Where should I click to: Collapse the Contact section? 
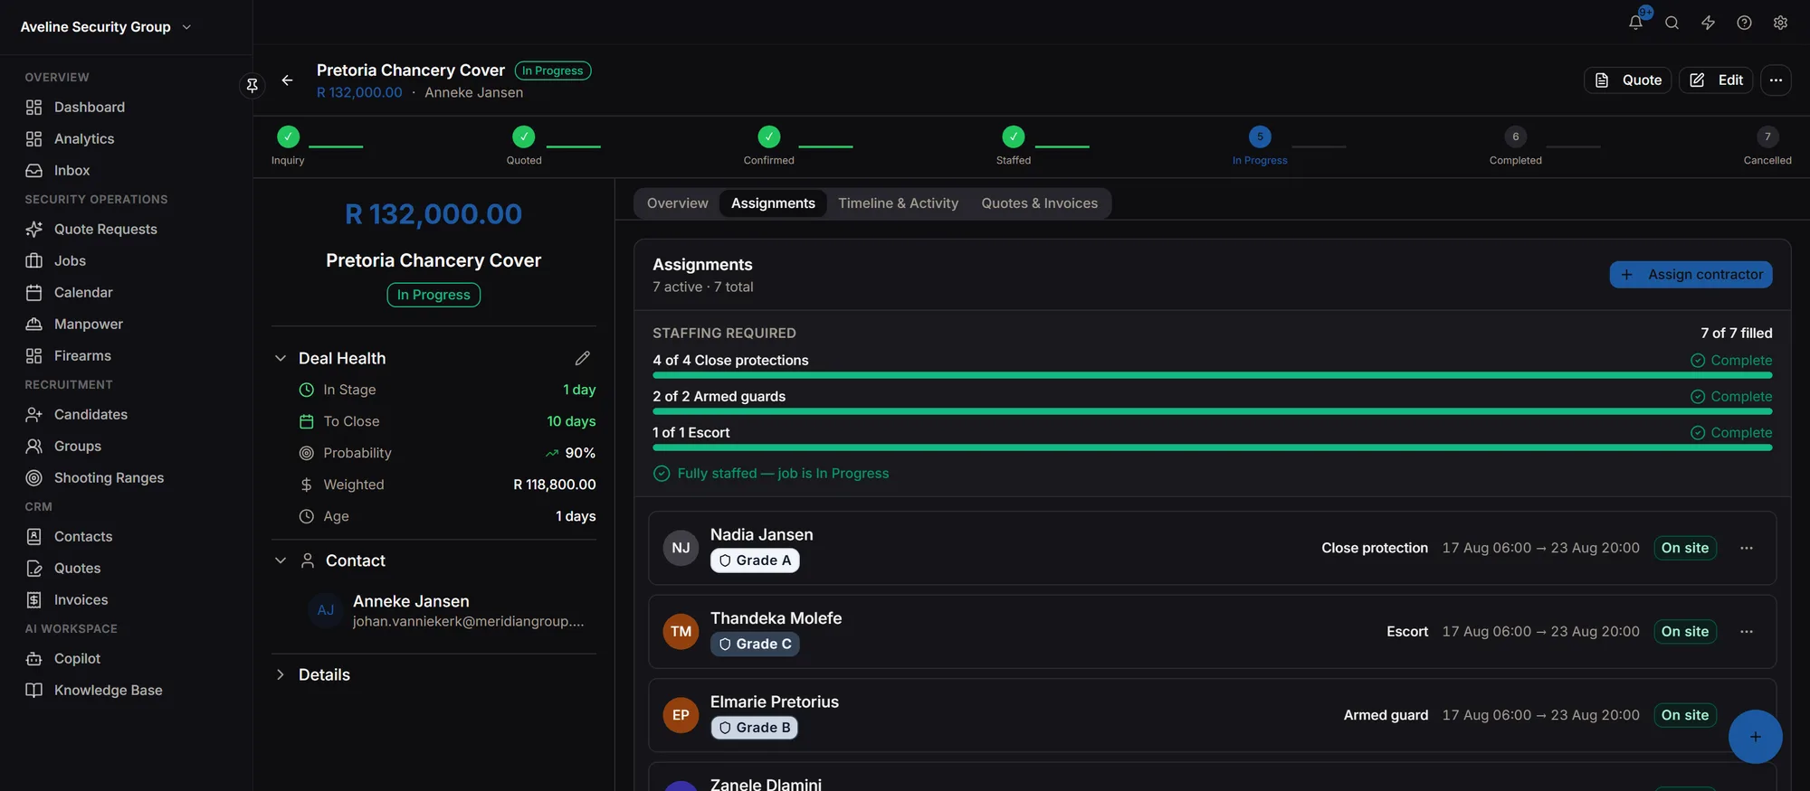pyautogui.click(x=281, y=560)
